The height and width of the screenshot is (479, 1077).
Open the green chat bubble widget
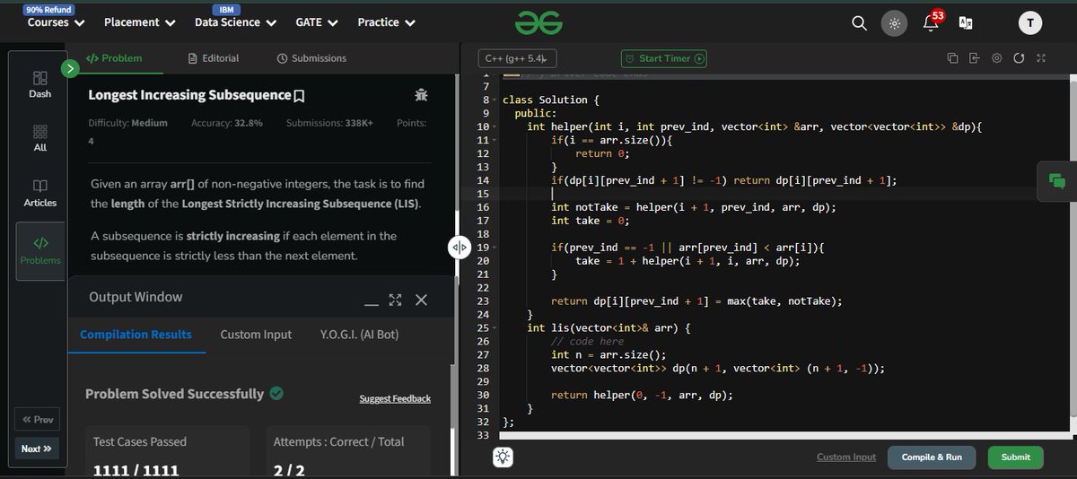coord(1056,181)
